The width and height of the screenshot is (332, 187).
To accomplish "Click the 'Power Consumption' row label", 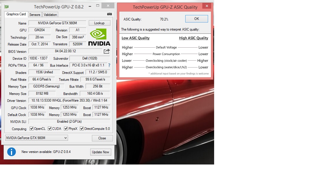I will pyautogui.click(x=166, y=54).
